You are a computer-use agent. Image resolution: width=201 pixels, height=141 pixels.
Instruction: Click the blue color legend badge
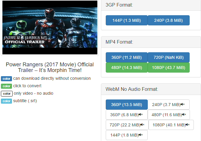pos(6,79)
